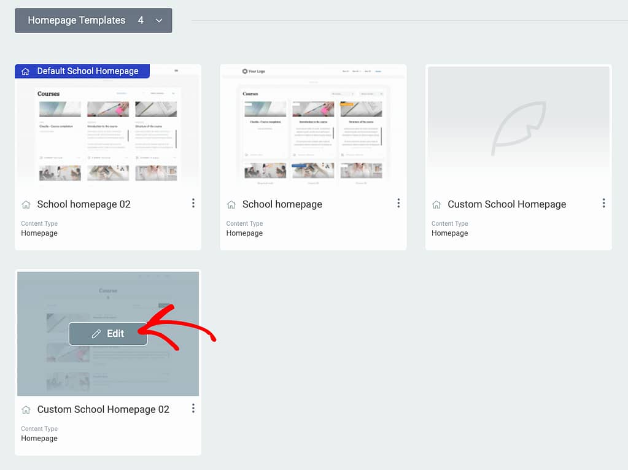The image size is (628, 470).
Task: Click the Homepage Templates chevron arrow
Action: [159, 21]
